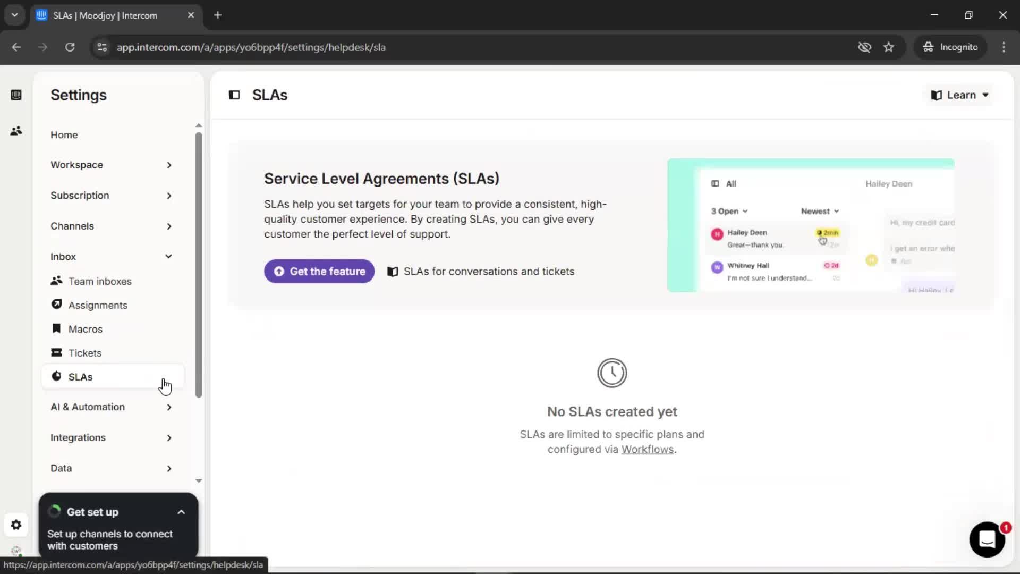Click the Team inboxes people icon
Viewport: 1020px width, 574px height.
coord(56,281)
